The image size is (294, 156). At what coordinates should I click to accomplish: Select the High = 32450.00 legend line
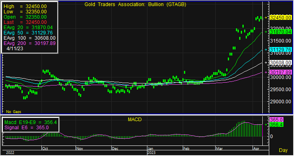click(x=25, y=6)
